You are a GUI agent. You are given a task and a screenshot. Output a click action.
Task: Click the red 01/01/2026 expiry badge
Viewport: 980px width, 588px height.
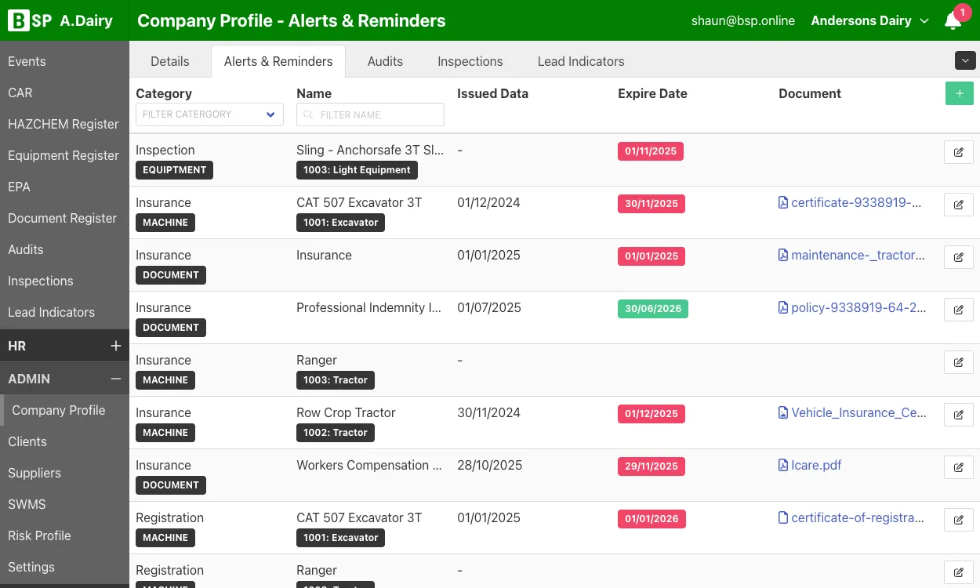tap(652, 518)
